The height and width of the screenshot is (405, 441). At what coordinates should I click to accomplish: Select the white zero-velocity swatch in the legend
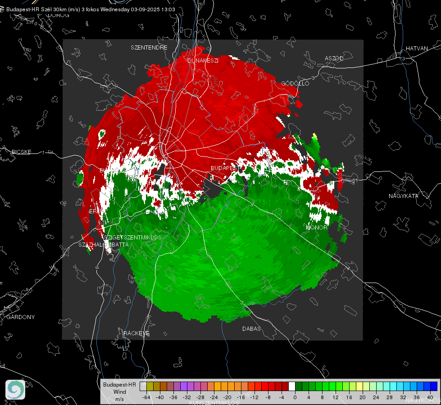click(292, 387)
